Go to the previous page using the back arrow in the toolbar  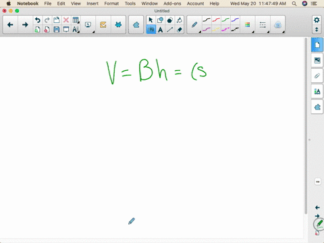coord(10,25)
